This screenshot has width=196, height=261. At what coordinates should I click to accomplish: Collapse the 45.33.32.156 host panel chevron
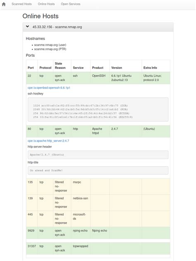point(28,27)
